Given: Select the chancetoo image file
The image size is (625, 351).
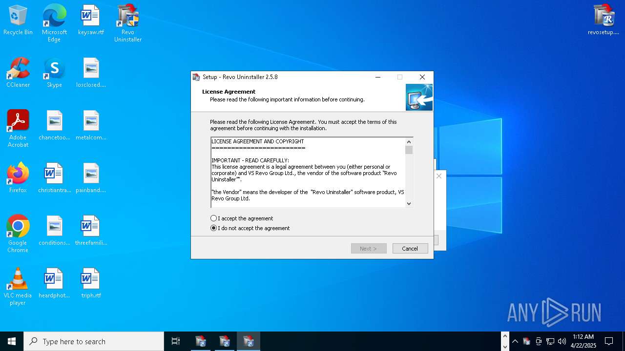Looking at the screenshot, I should coord(54,126).
